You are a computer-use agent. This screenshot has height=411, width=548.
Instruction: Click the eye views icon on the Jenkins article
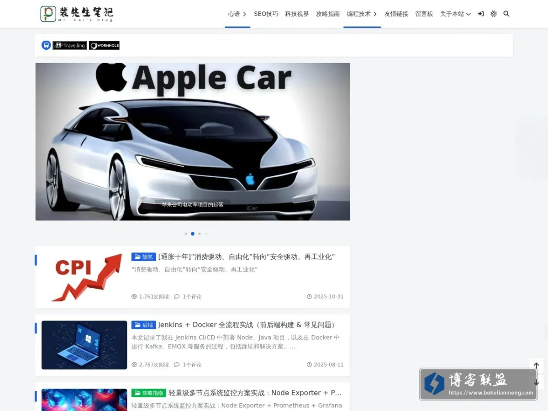[x=134, y=364]
